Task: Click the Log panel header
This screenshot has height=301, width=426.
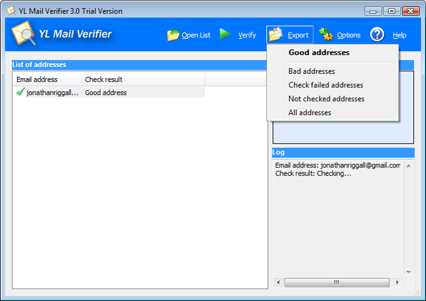Action: (343, 152)
